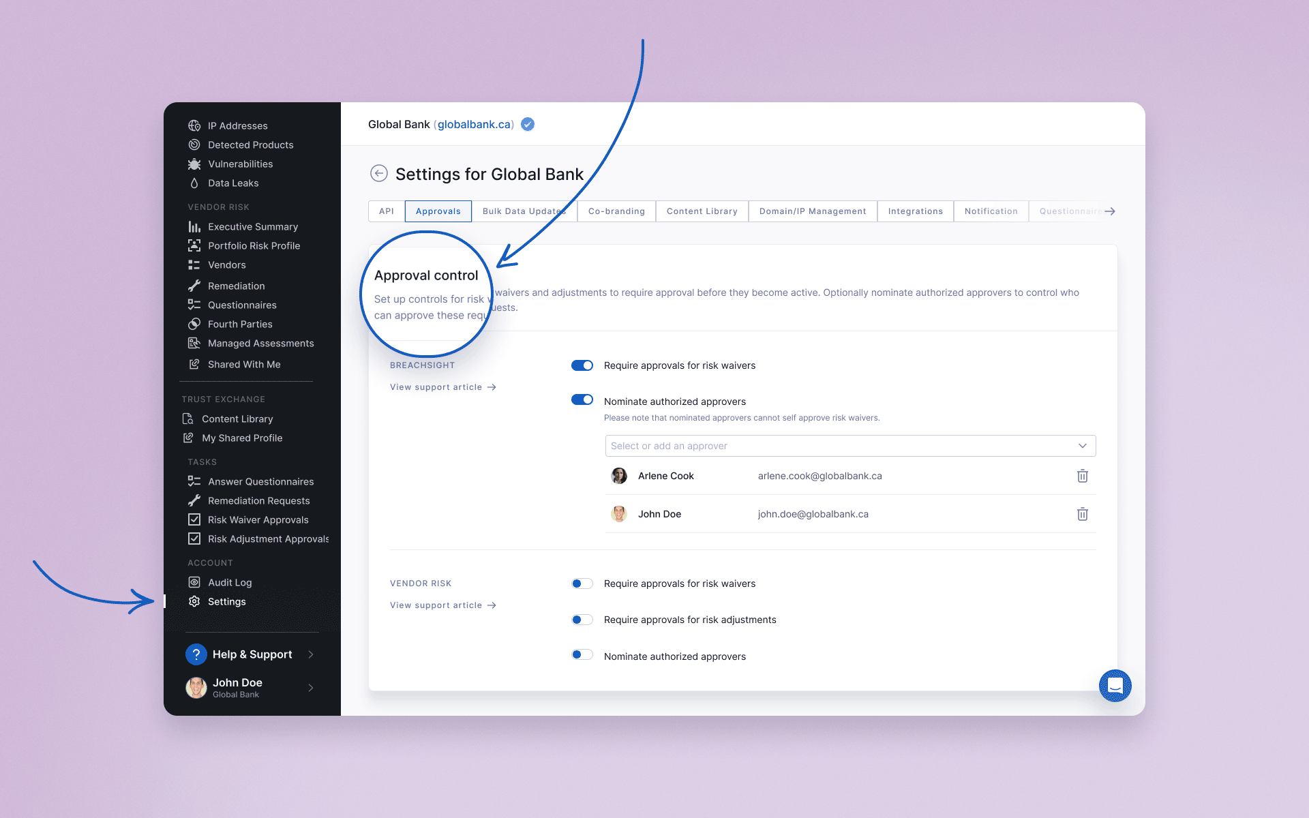Screen dimensions: 1309x818
Task: Enable Vendor Risk approvals for risk waivers
Action: 582,584
